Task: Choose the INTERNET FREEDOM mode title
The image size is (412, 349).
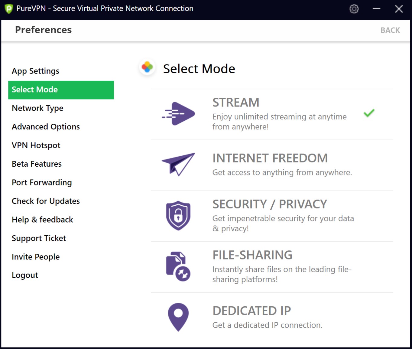Action: (270, 158)
